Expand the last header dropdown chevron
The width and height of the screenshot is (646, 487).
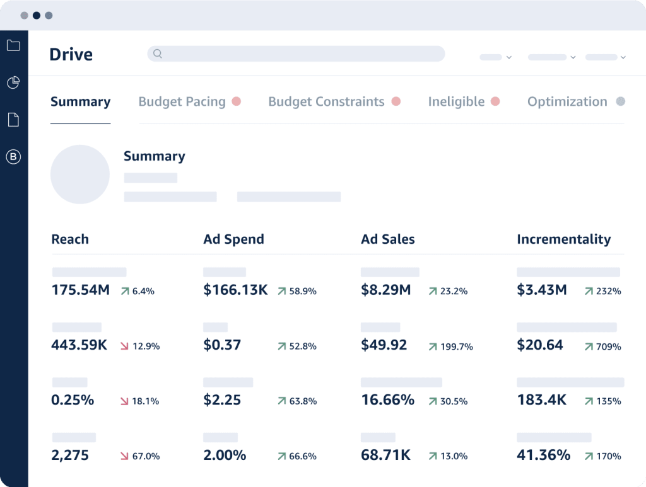[x=623, y=57]
